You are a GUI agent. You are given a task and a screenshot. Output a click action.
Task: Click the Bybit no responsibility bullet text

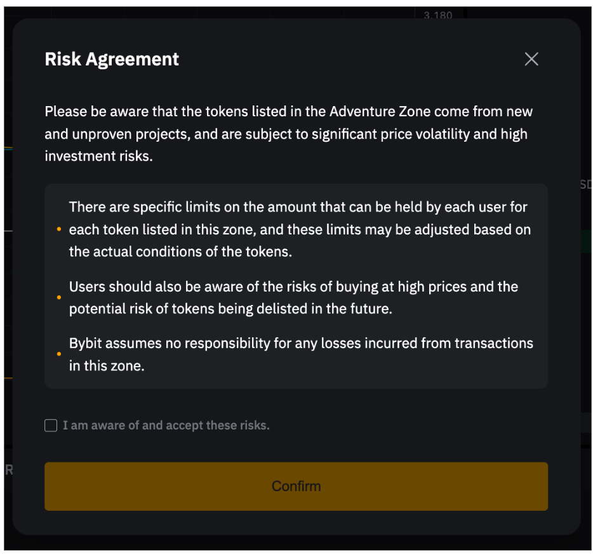300,354
